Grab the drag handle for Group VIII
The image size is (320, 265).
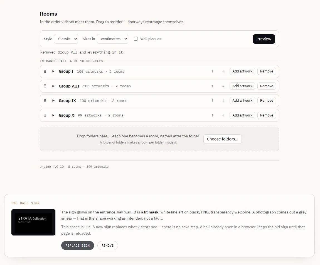tap(45, 86)
